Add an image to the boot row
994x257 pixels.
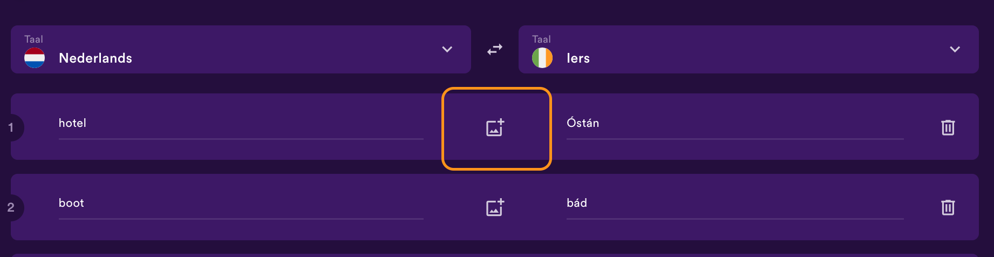495,207
